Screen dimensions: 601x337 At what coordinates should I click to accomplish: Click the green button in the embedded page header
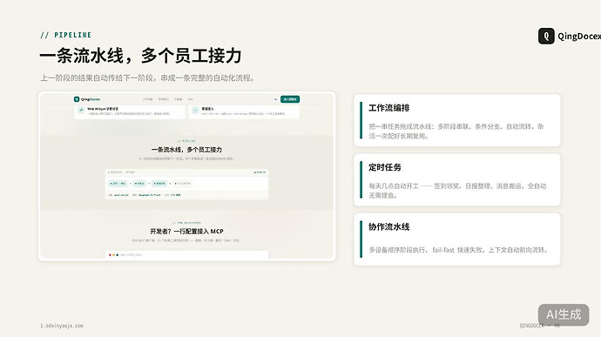click(x=290, y=99)
